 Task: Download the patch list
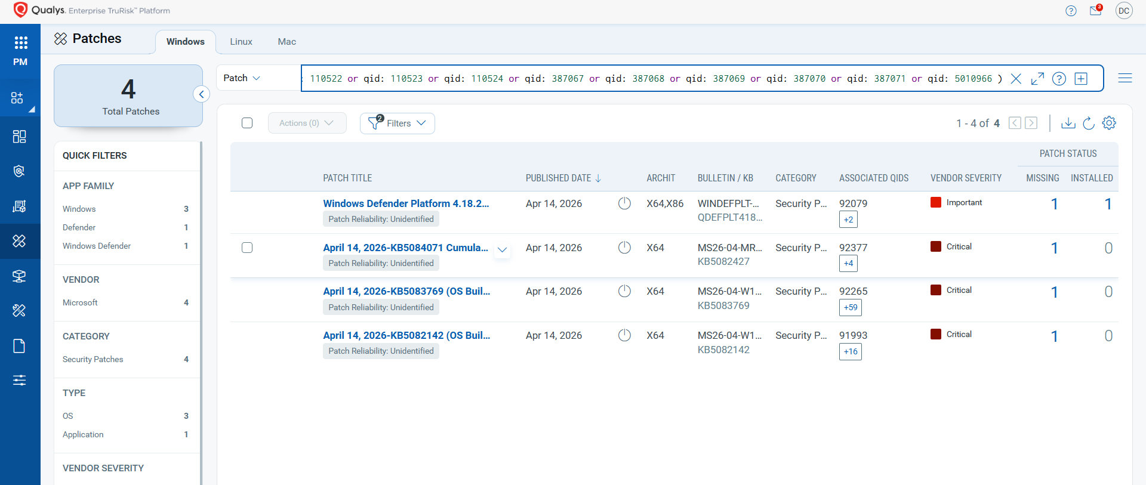(1068, 123)
